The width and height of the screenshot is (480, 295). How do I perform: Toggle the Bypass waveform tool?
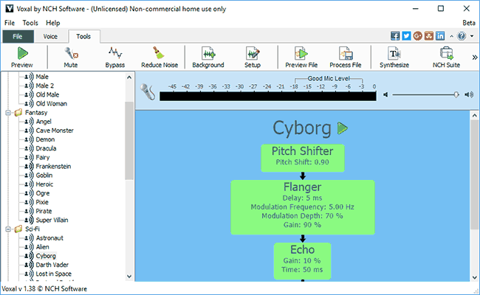114,58
